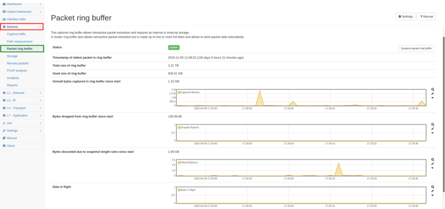Click the page vertical scrollbar
Image resolution: width=445 pixels, height=209 pixels.
[443, 113]
